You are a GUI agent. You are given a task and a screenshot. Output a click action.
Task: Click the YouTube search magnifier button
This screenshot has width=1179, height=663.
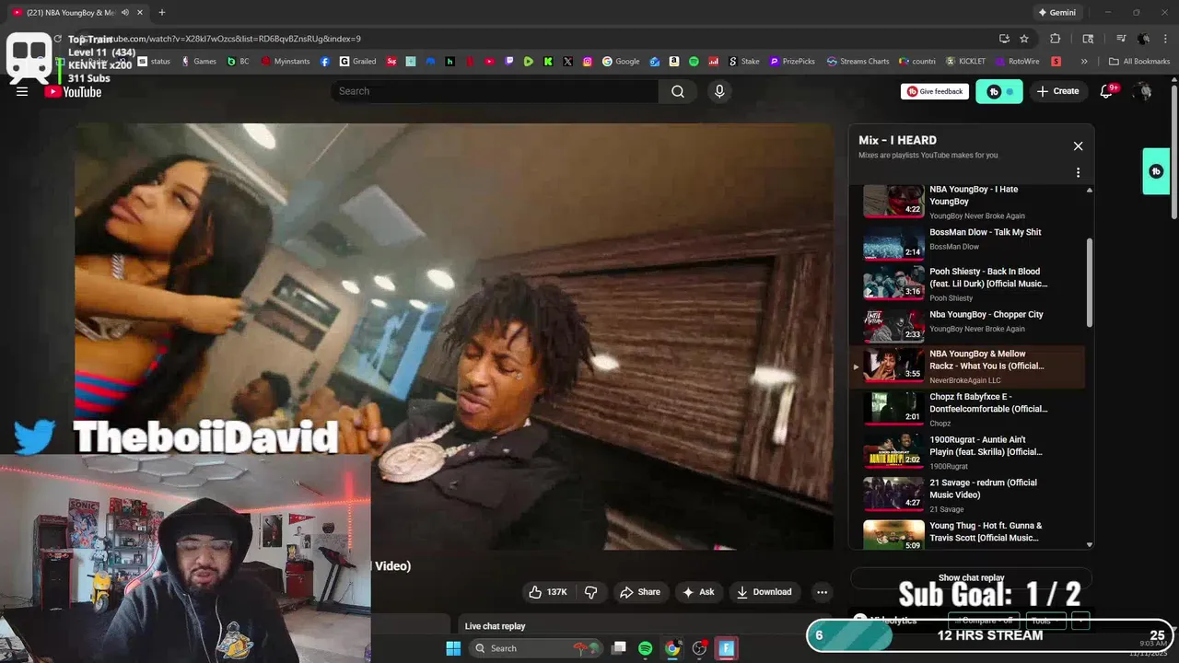click(678, 91)
